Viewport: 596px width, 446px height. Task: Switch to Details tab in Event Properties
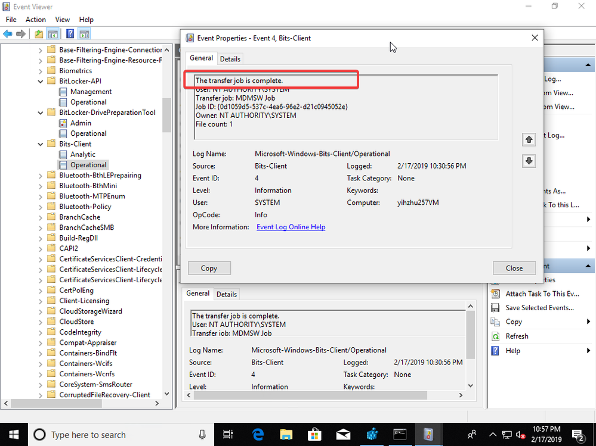pos(230,59)
